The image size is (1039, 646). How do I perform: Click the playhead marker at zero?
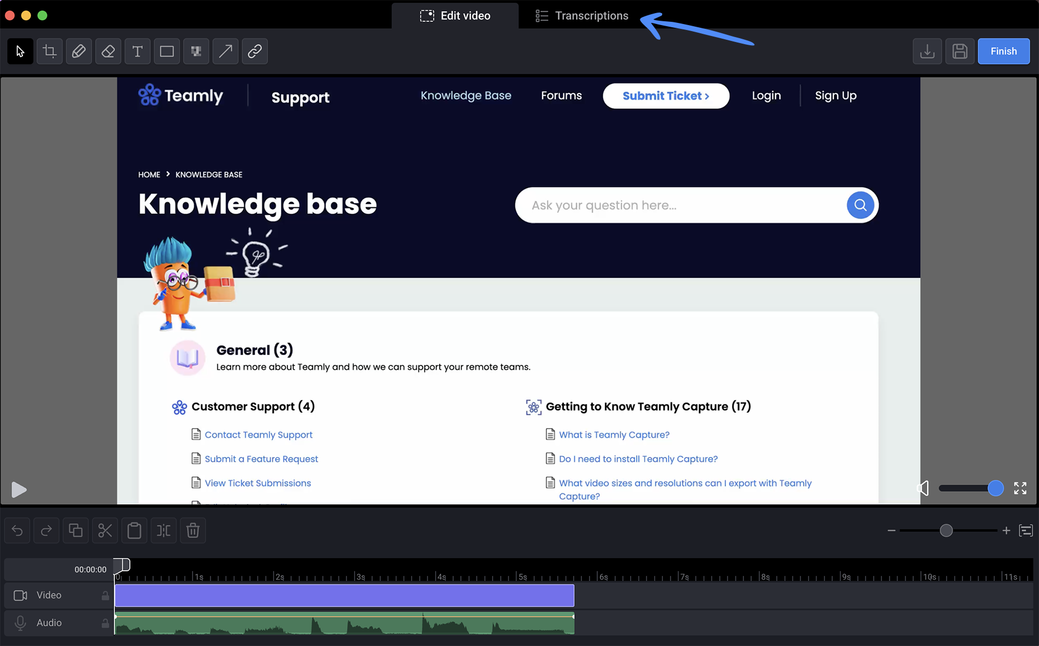[122, 565]
